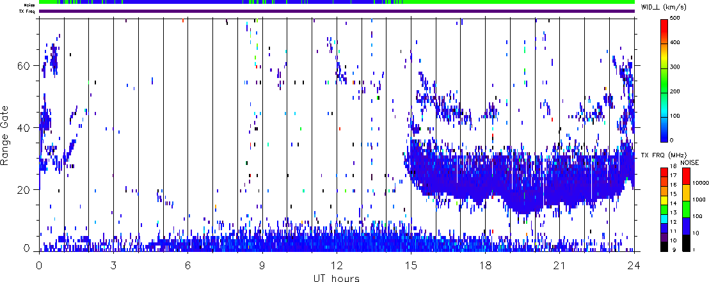Click the red top NOISE colorbar swatch
709x282 pixels.
[x=685, y=175]
